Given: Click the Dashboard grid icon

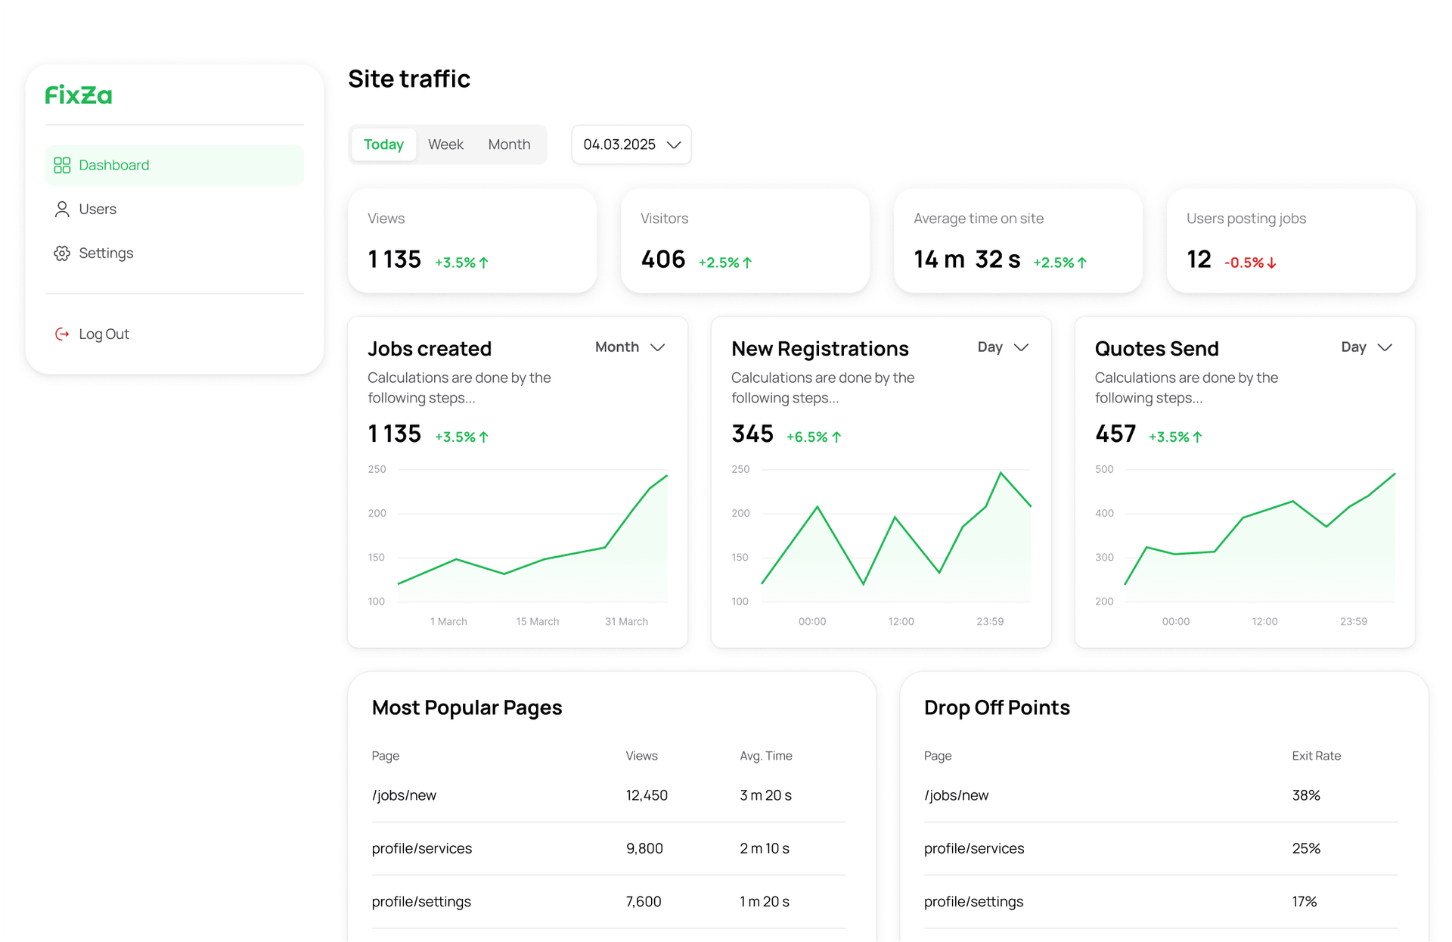Looking at the screenshot, I should coord(62,165).
